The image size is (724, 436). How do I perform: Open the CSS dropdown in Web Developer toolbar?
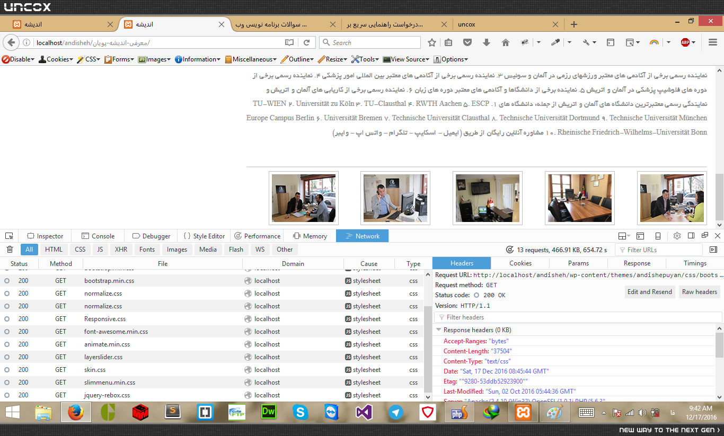coord(89,59)
